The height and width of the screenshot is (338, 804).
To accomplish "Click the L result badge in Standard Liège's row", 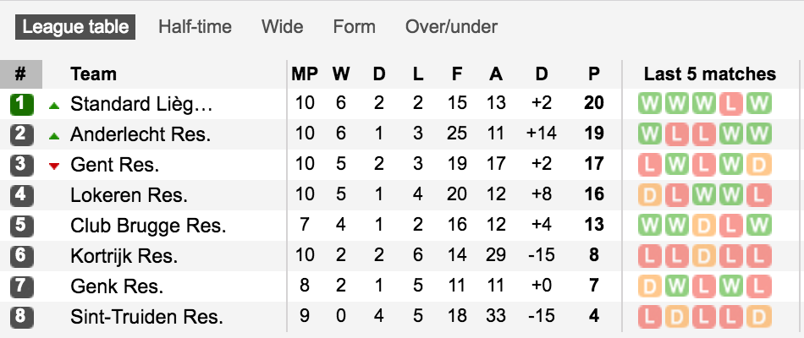I will pos(732,104).
